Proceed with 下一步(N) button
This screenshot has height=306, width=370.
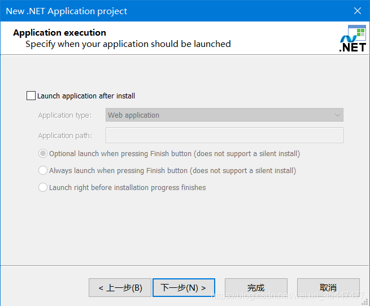184,287
